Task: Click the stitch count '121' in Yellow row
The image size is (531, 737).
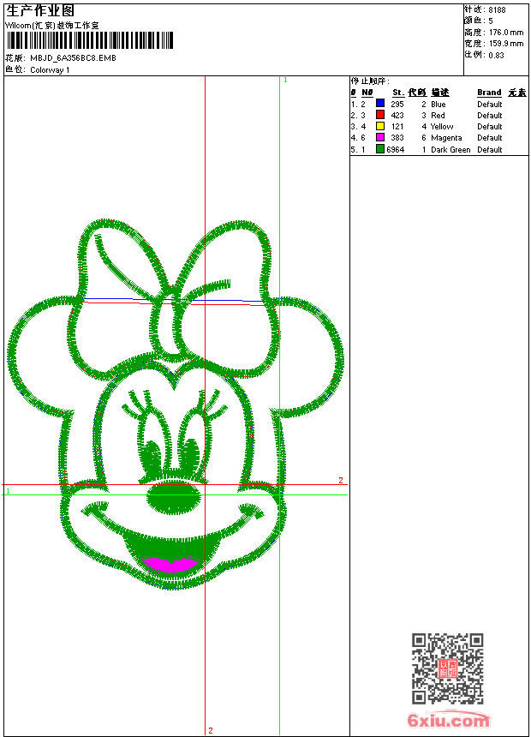Action: 397,127
